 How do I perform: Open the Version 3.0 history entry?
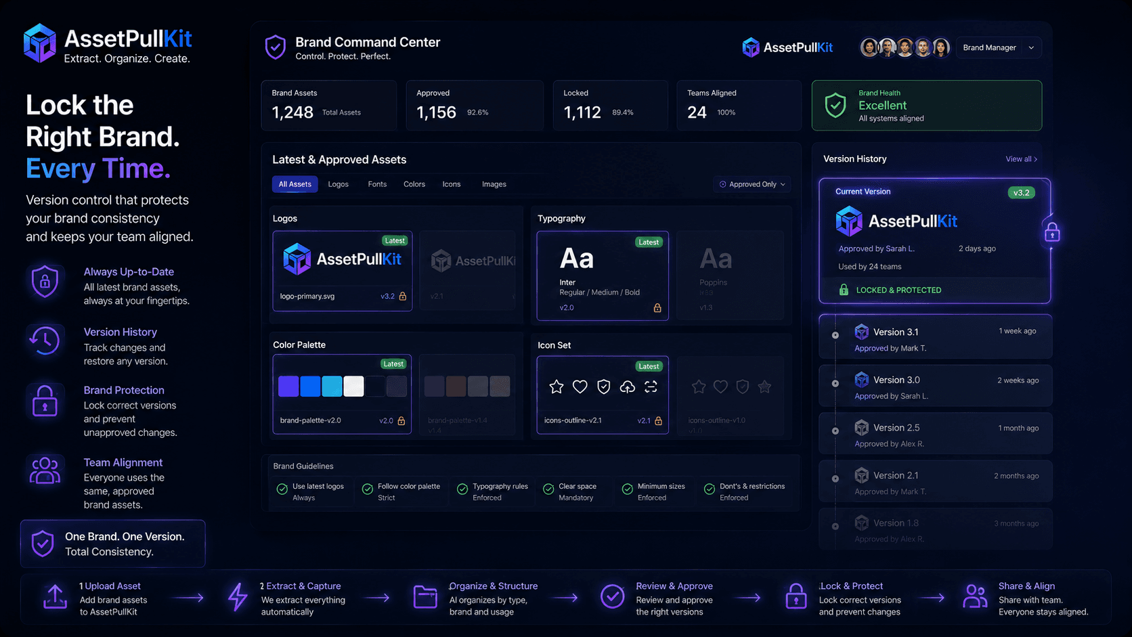click(x=936, y=386)
